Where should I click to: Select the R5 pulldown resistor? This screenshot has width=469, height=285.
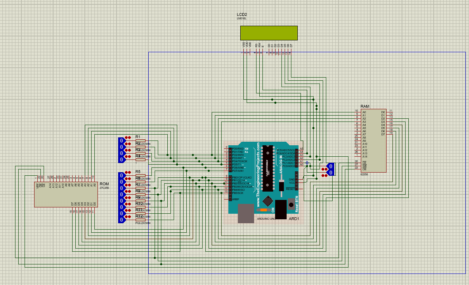[140, 175]
